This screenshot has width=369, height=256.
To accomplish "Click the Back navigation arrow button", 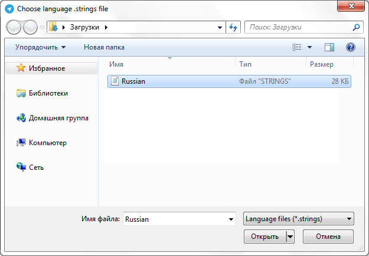I will (x=14, y=27).
